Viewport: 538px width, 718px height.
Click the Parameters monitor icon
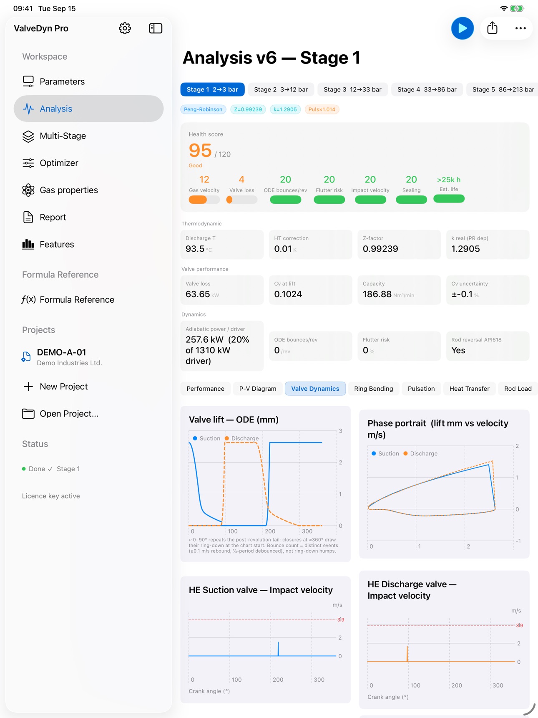point(28,81)
